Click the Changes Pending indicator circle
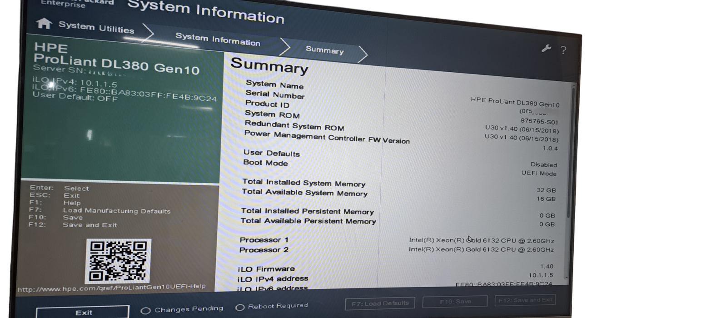The width and height of the screenshot is (706, 318). [145, 311]
